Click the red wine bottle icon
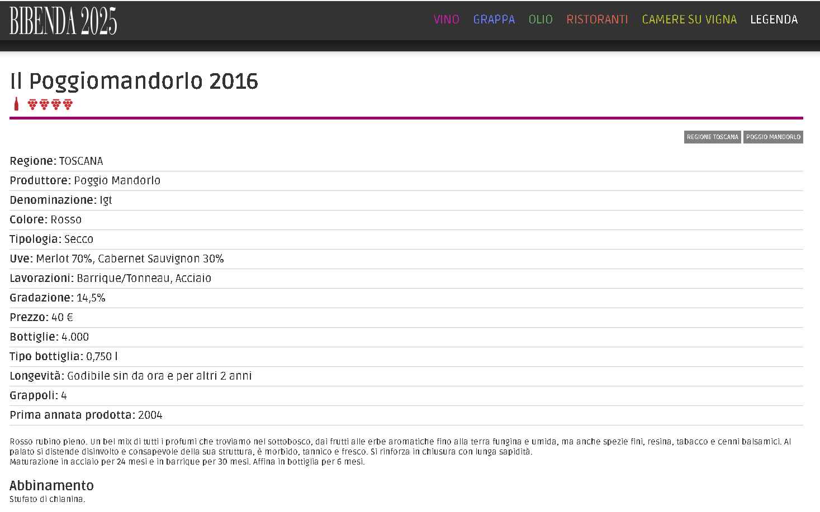 16,104
